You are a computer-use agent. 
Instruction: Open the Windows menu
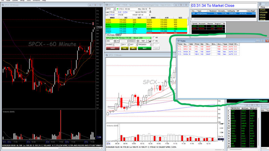(x=36, y=1)
